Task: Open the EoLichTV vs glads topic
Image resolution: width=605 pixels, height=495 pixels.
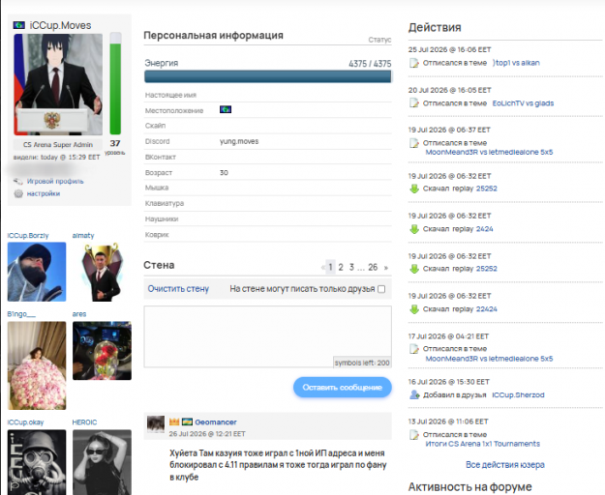Action: point(523,103)
